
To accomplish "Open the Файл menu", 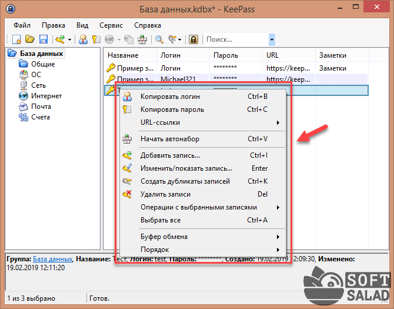I will pos(22,25).
